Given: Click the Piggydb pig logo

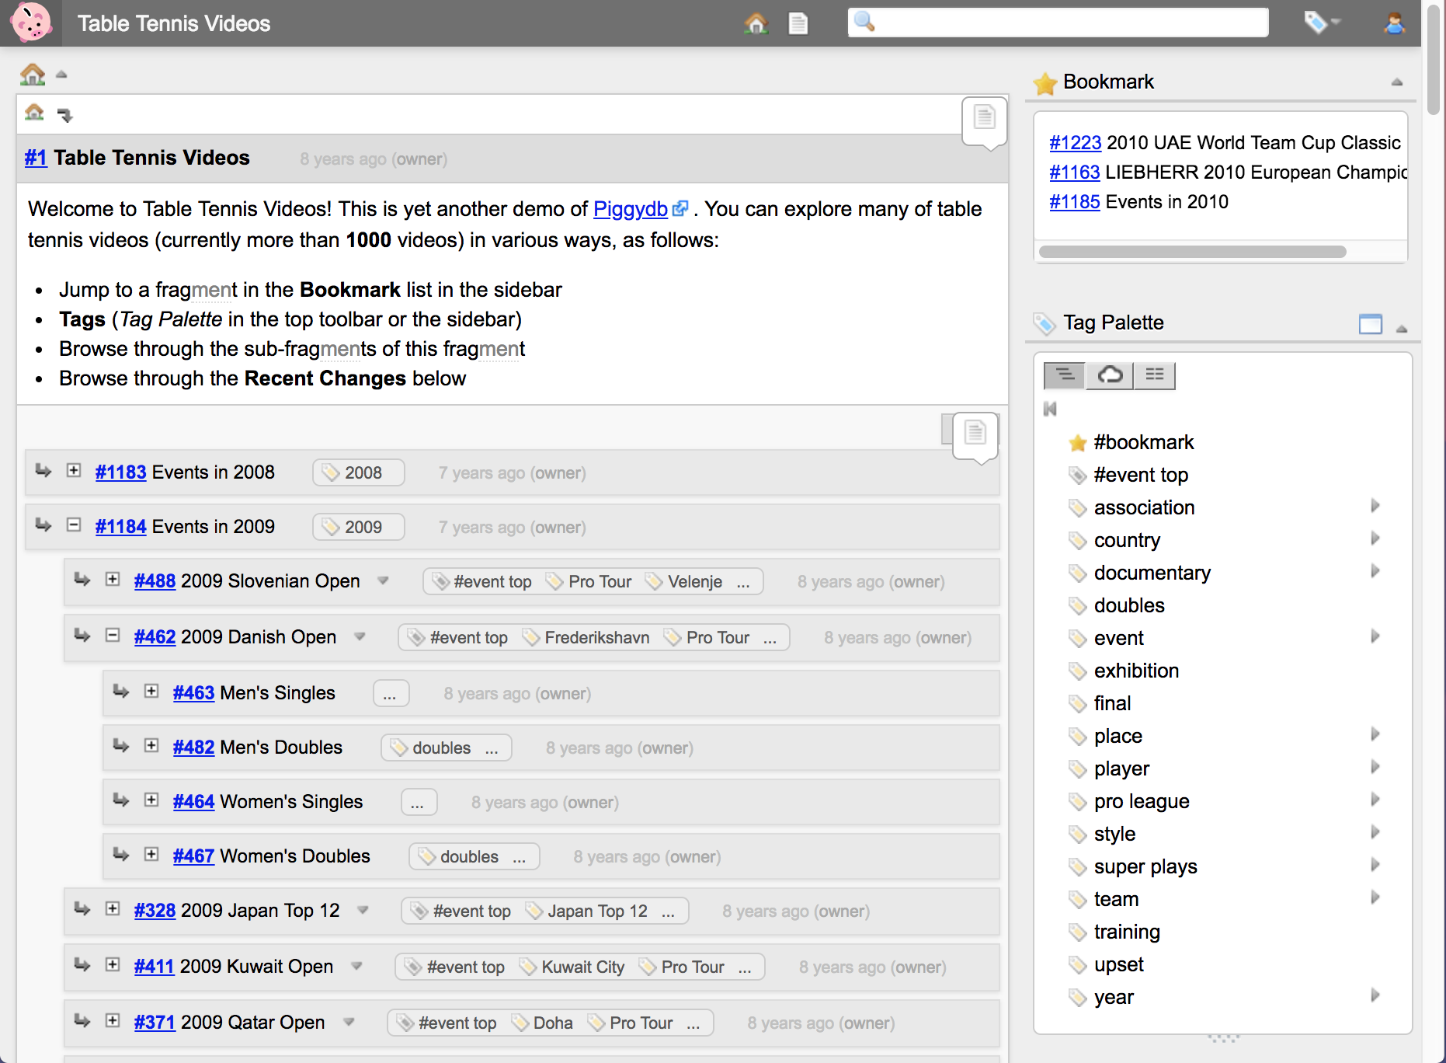Looking at the screenshot, I should point(31,23).
